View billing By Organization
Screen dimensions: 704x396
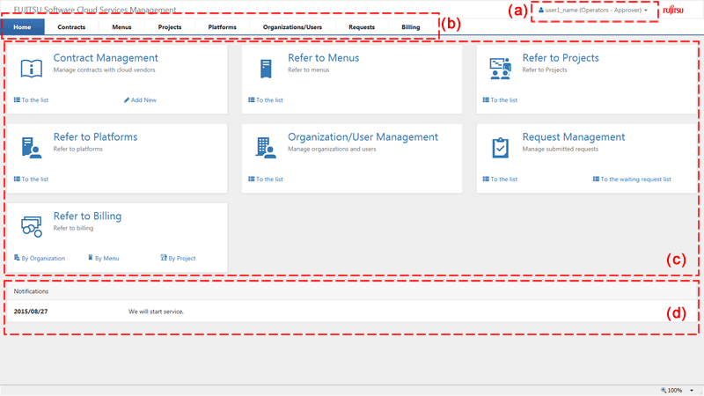[x=40, y=258]
